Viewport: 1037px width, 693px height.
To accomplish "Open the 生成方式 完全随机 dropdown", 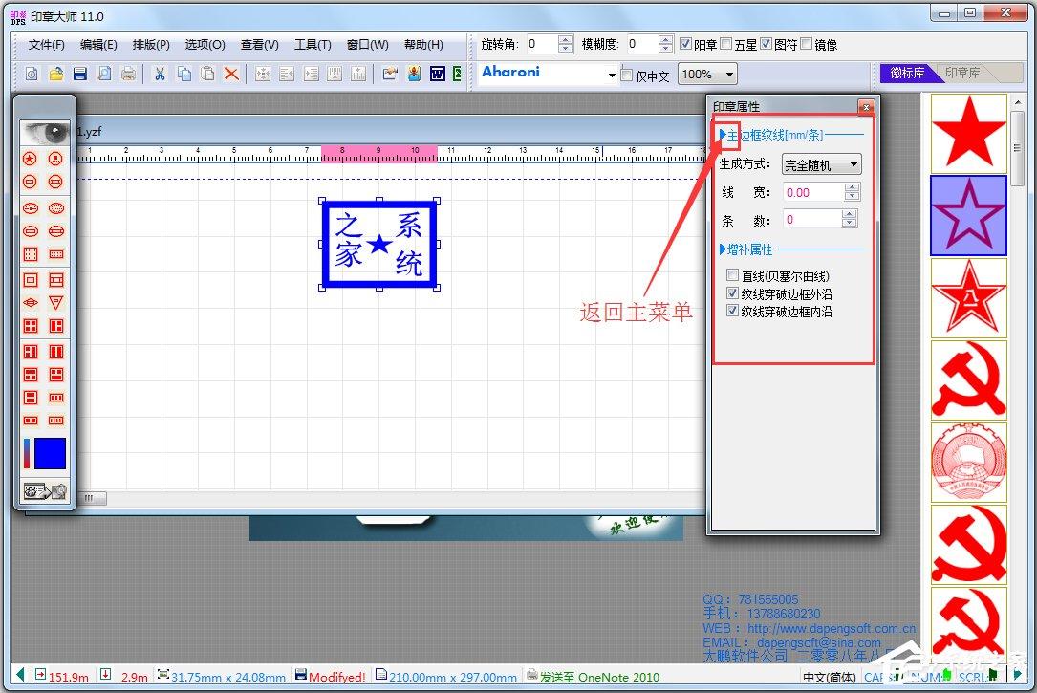I will [x=821, y=164].
